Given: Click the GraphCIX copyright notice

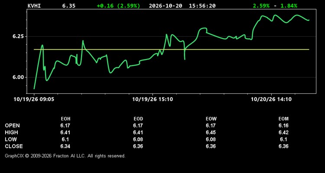Looking at the screenshot, I should 65,156.
